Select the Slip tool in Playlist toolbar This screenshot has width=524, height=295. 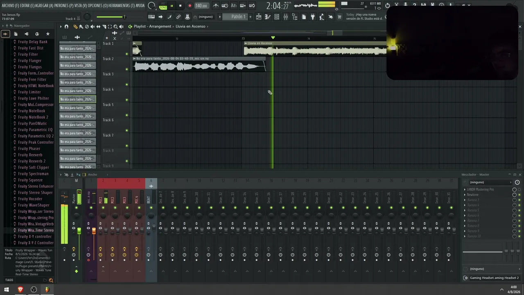[98, 27]
